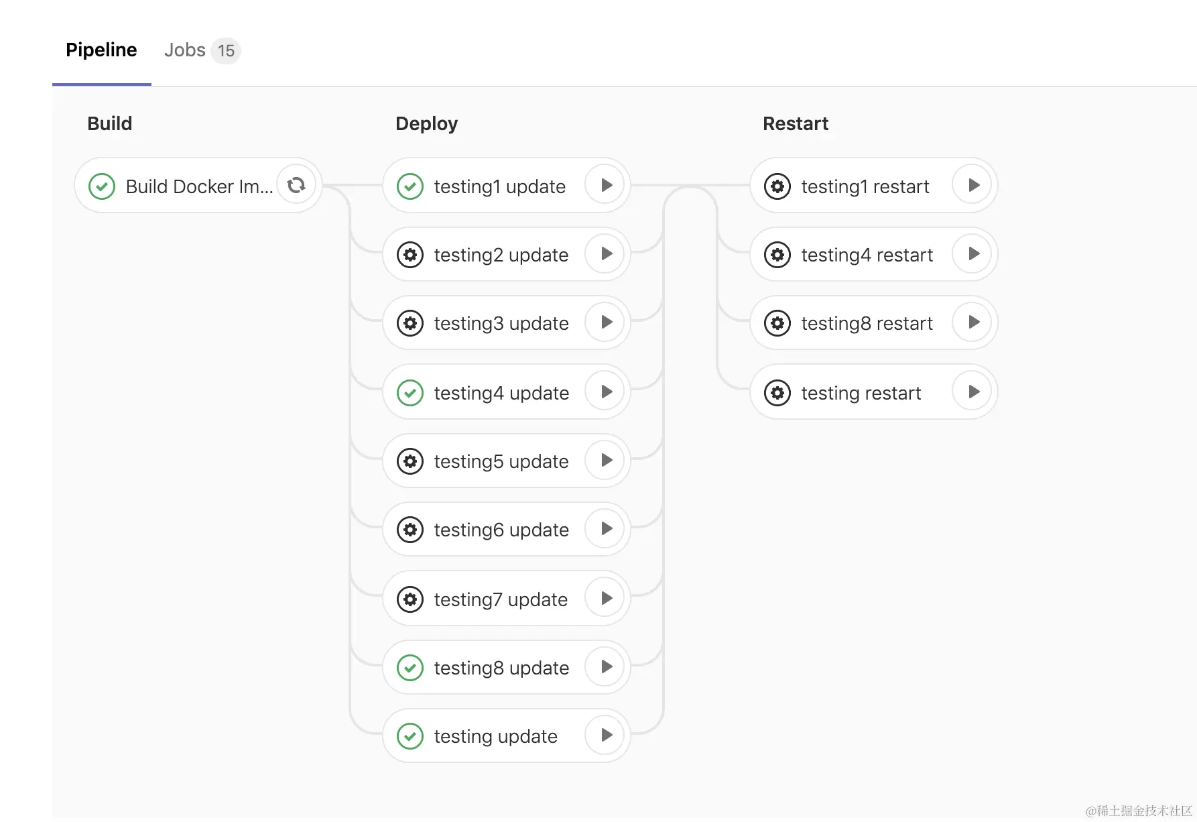The width and height of the screenshot is (1197, 822).
Task: Start the testing8 restart job
Action: 974,322
